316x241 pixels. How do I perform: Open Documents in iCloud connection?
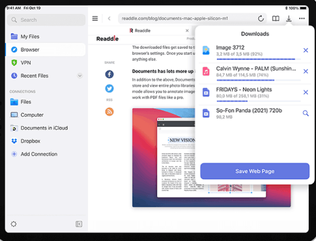pos(46,128)
